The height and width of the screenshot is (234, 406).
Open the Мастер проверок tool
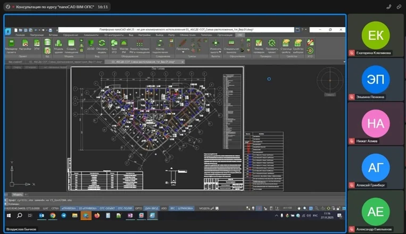click(x=259, y=46)
